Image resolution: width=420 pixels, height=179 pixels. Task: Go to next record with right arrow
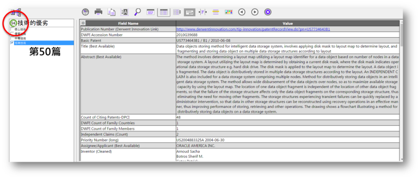point(255,12)
